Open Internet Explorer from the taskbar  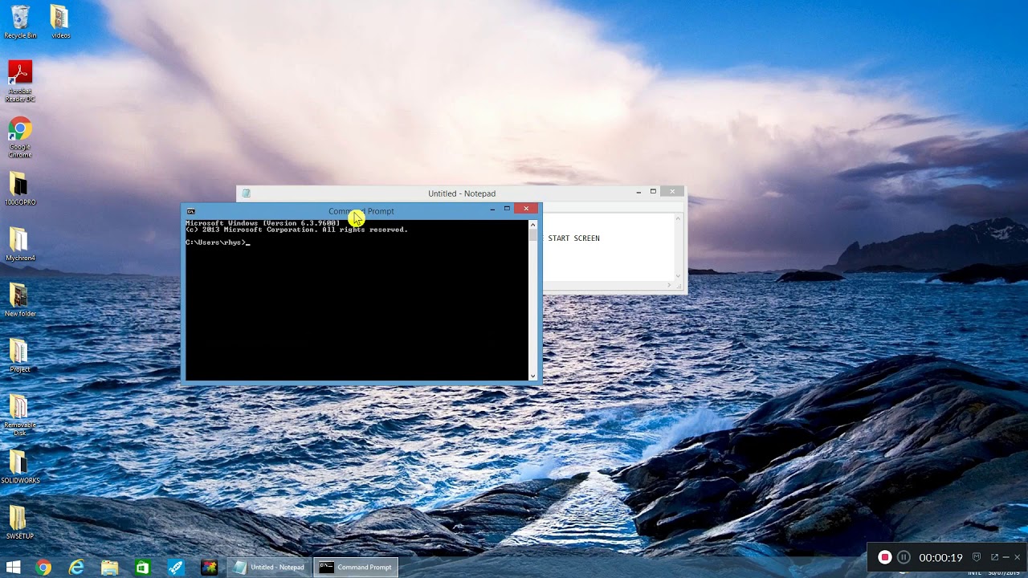pos(76,568)
